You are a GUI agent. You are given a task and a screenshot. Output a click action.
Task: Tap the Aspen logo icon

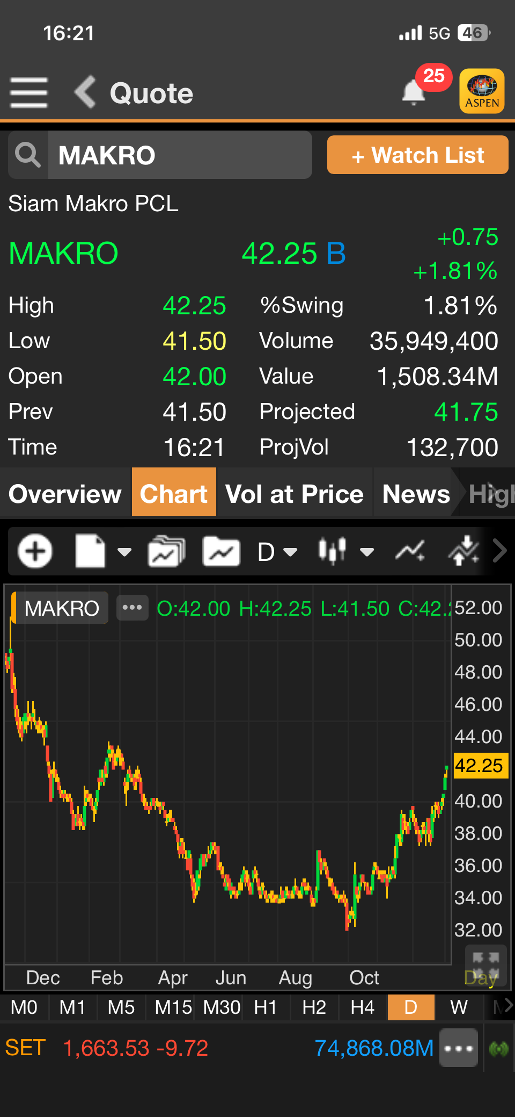click(x=482, y=91)
